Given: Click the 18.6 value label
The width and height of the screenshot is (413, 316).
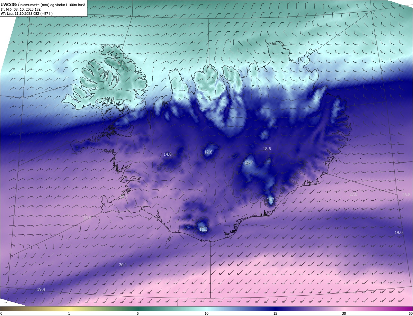Looking at the screenshot, I should [267, 149].
